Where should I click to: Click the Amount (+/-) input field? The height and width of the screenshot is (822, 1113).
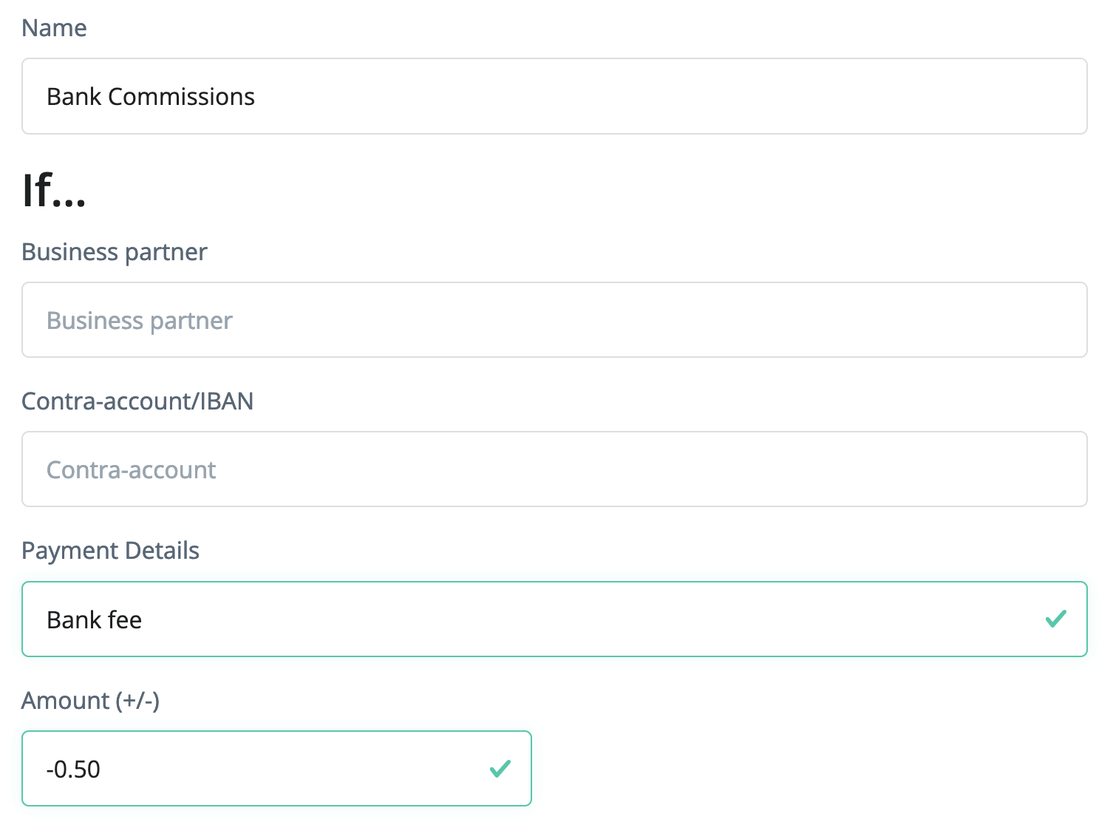point(276,769)
